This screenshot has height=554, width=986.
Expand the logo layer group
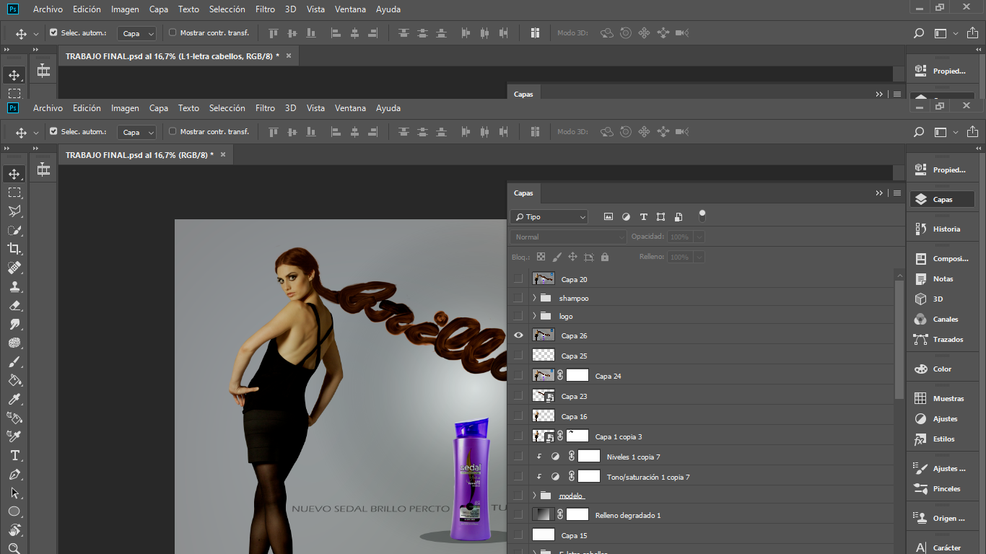click(x=535, y=316)
